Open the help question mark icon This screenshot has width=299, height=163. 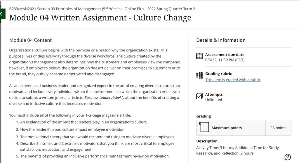tap(288, 157)
